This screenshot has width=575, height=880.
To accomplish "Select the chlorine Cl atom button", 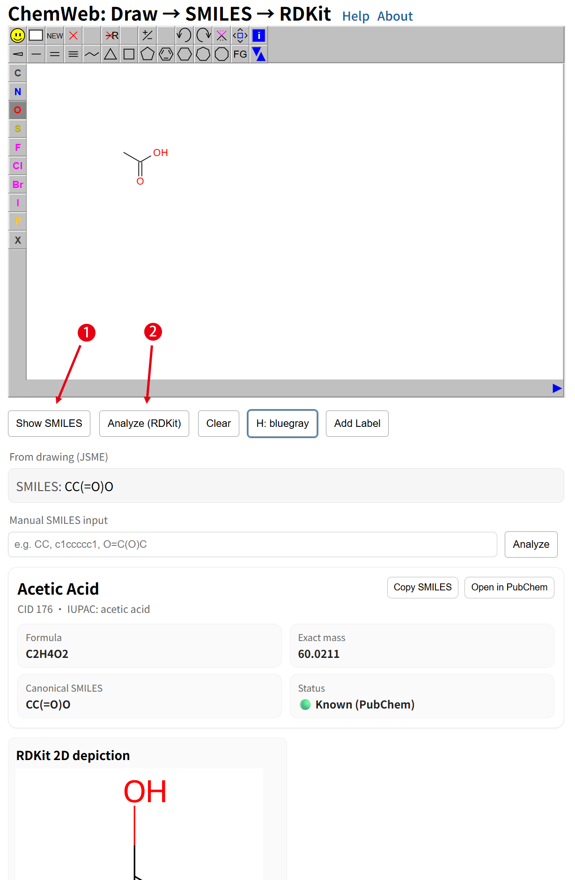I will coord(18,166).
